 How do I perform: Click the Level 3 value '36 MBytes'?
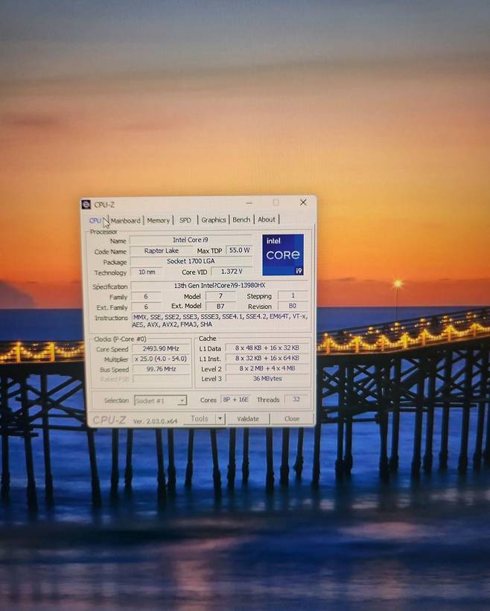(x=267, y=378)
